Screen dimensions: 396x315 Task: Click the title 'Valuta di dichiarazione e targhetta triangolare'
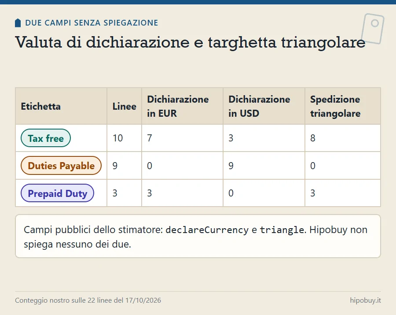[190, 42]
